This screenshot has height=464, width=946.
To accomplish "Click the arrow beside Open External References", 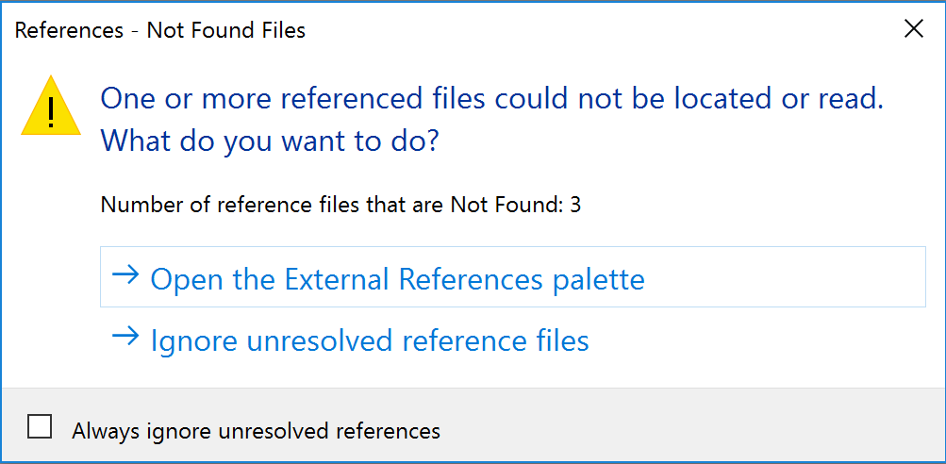I will [124, 276].
